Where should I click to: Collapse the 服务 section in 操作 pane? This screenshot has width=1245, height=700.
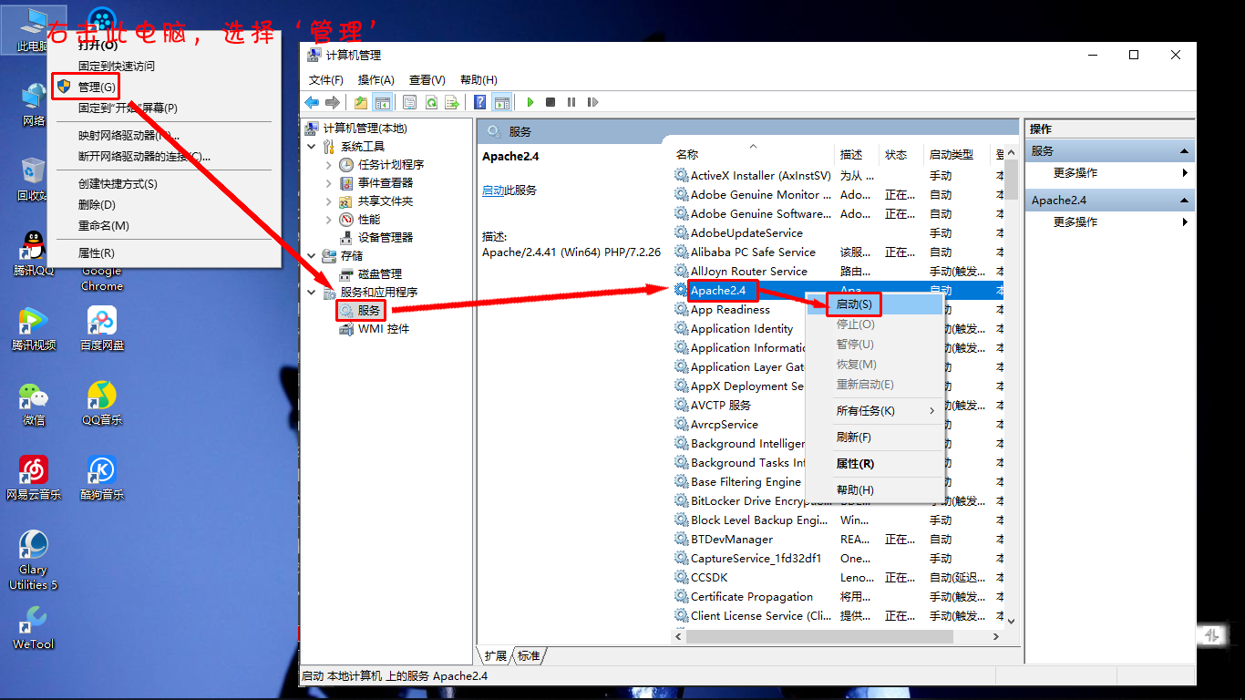coord(1184,151)
